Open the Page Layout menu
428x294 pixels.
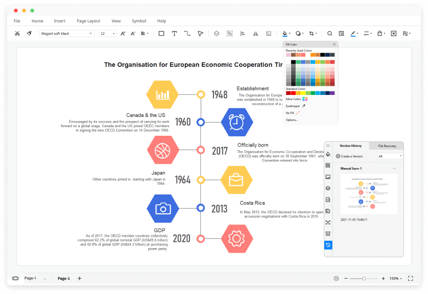tap(88, 21)
